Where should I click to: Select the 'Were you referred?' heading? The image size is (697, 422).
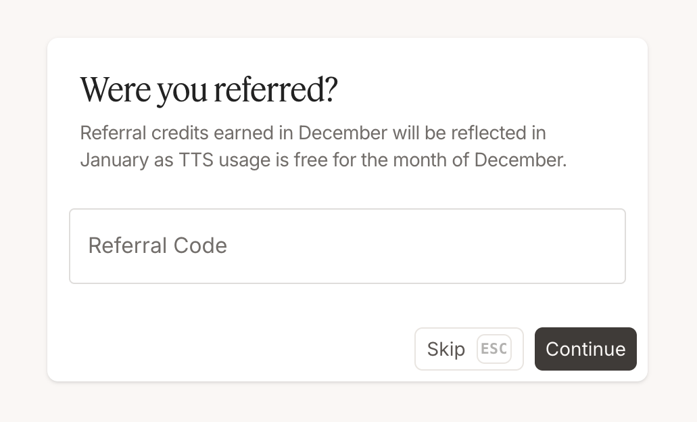click(x=208, y=89)
